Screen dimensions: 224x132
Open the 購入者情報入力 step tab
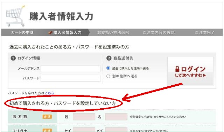[x=68, y=32]
